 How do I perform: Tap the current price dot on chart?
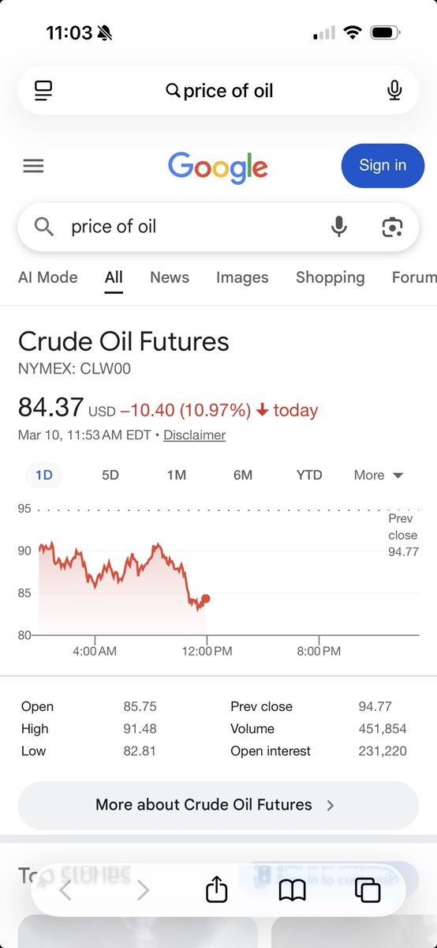(206, 599)
